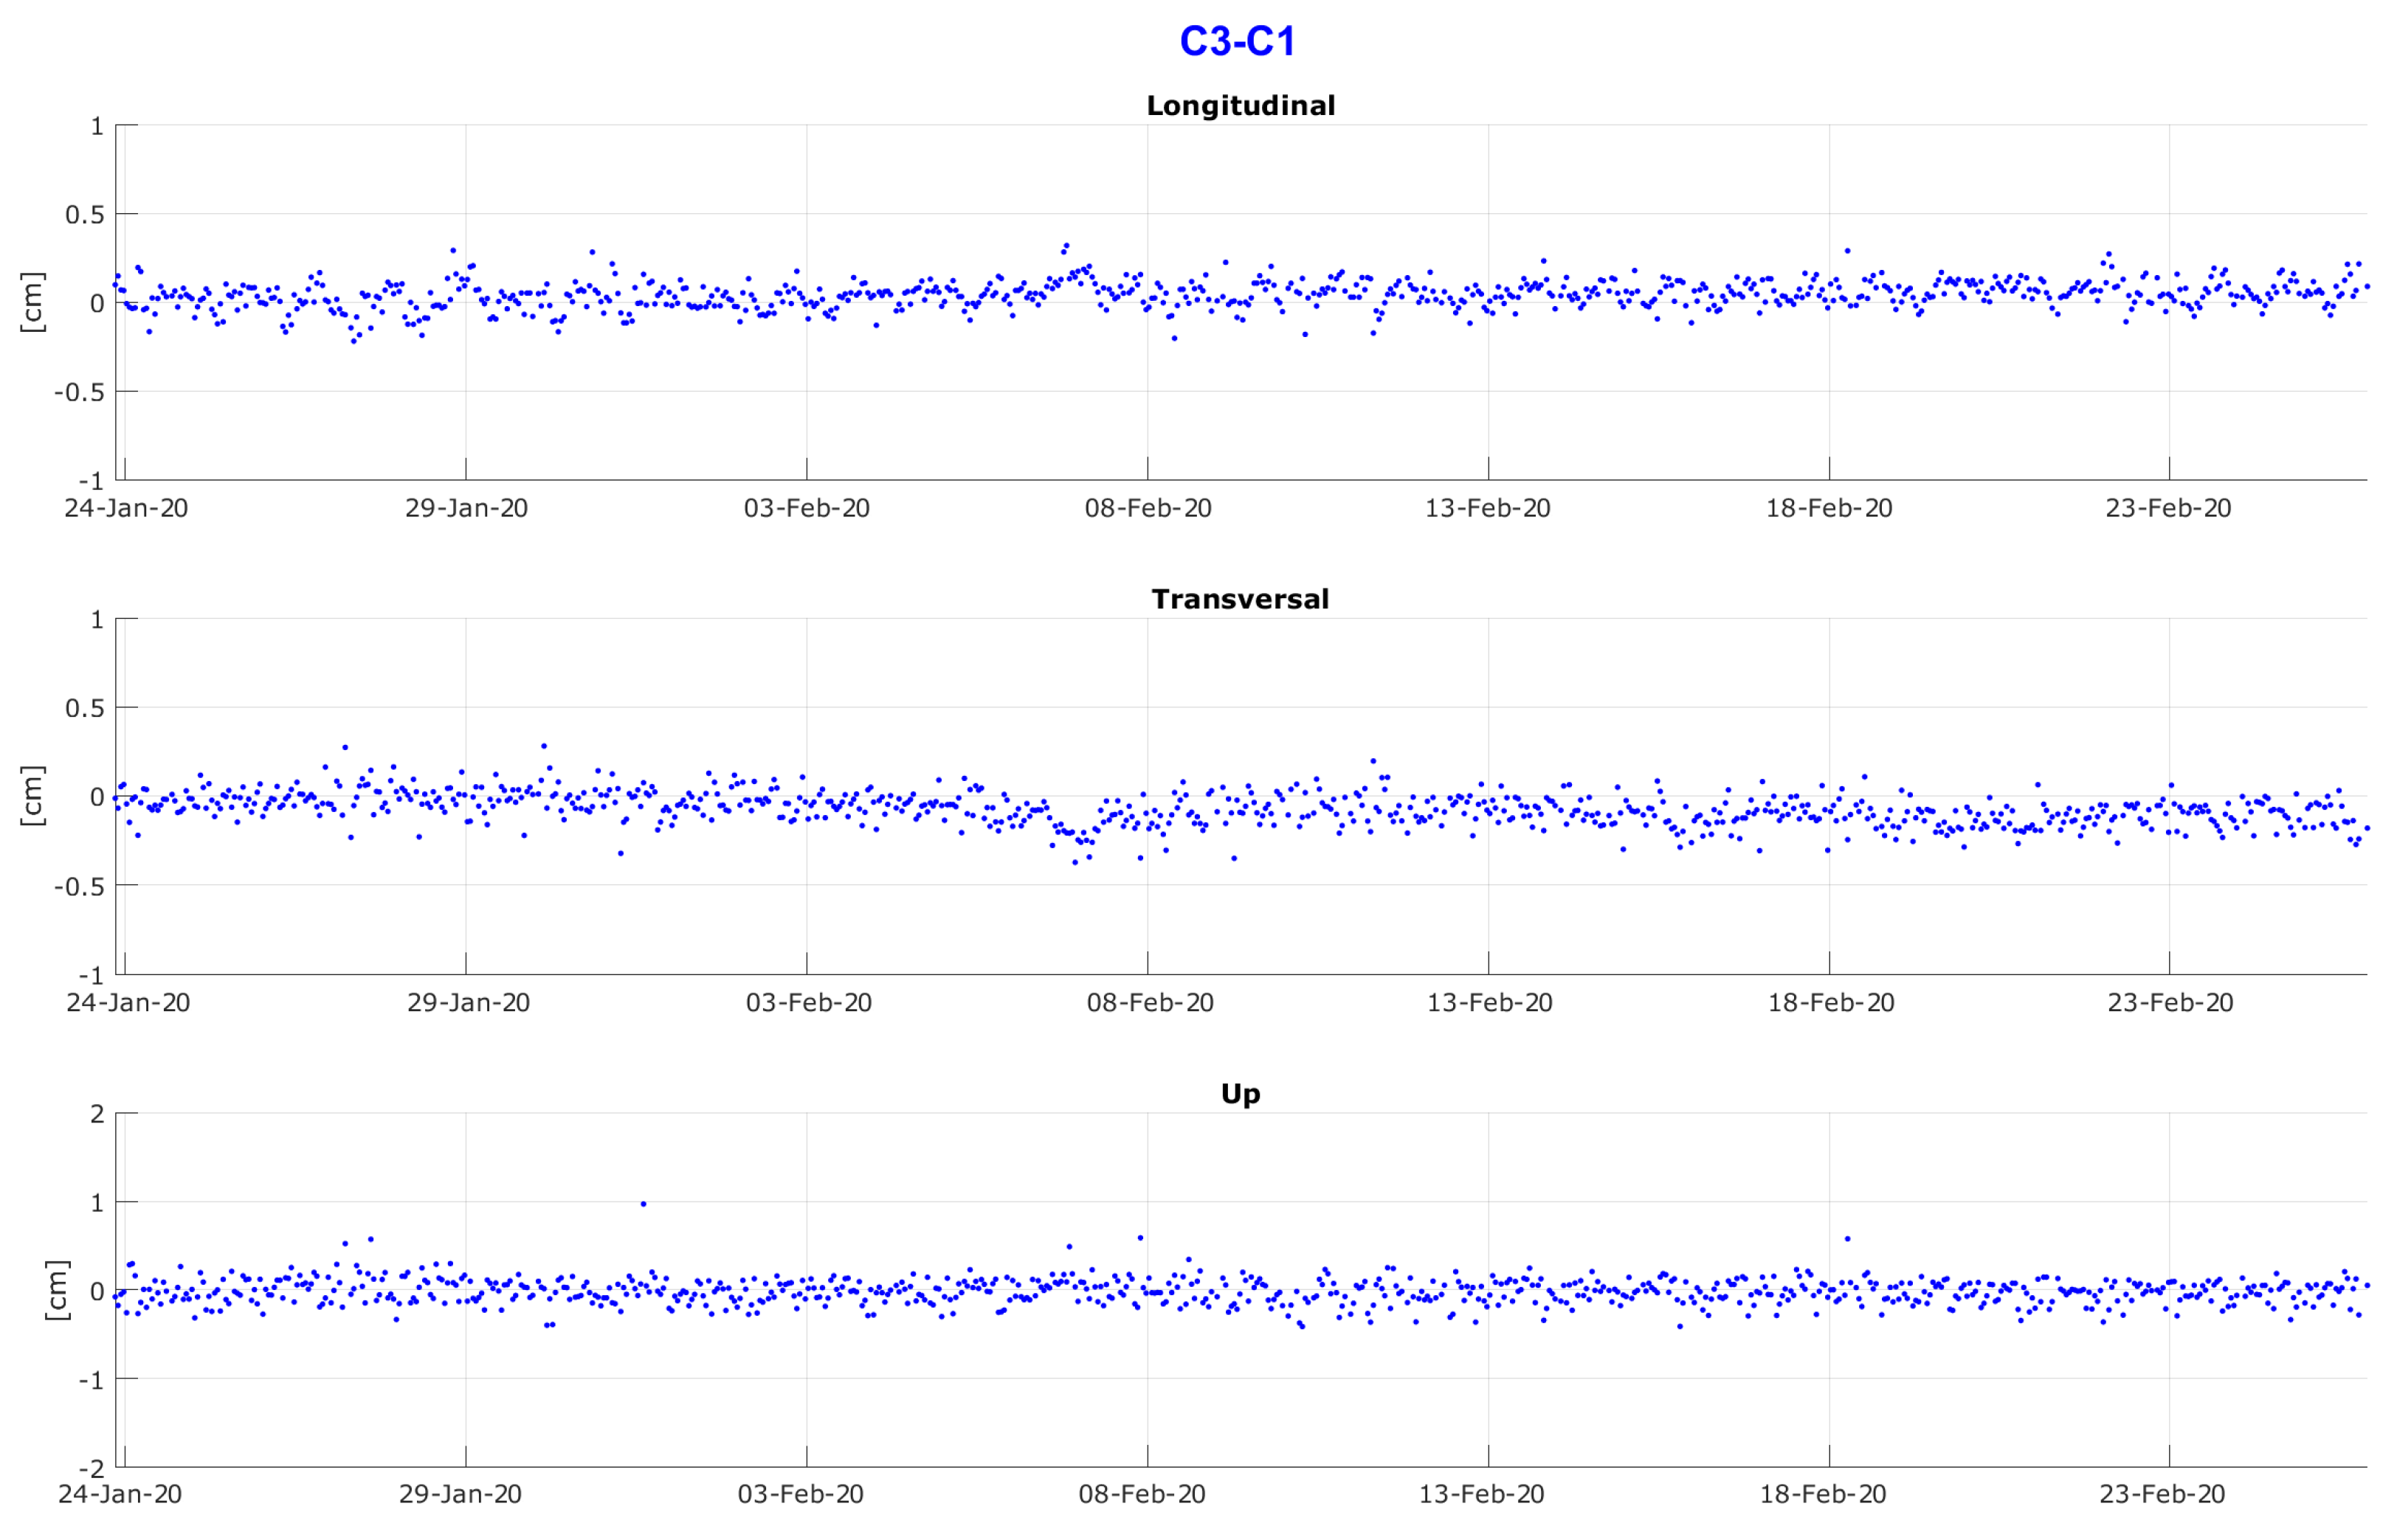The height and width of the screenshot is (1540, 2397).
Task: Click the C3-C1 figure title
Action: pyautogui.click(x=1238, y=41)
